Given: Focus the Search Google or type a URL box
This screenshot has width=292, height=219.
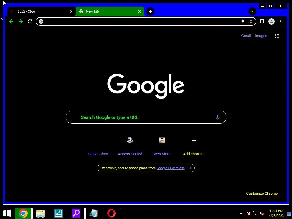Looking at the screenshot, I should (146, 117).
